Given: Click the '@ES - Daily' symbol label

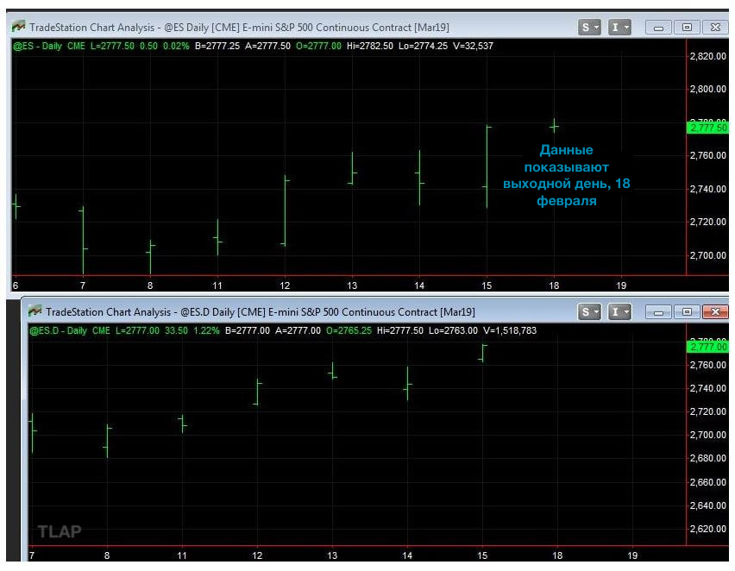Looking at the screenshot, I should (37, 46).
